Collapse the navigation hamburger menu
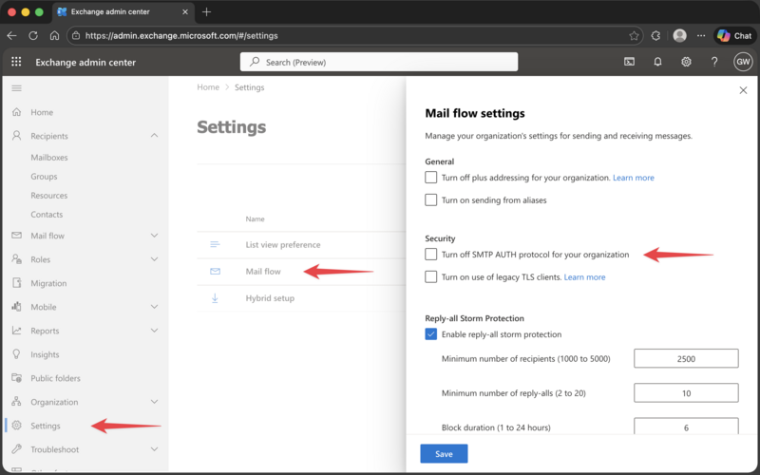The width and height of the screenshot is (760, 475). [x=16, y=87]
